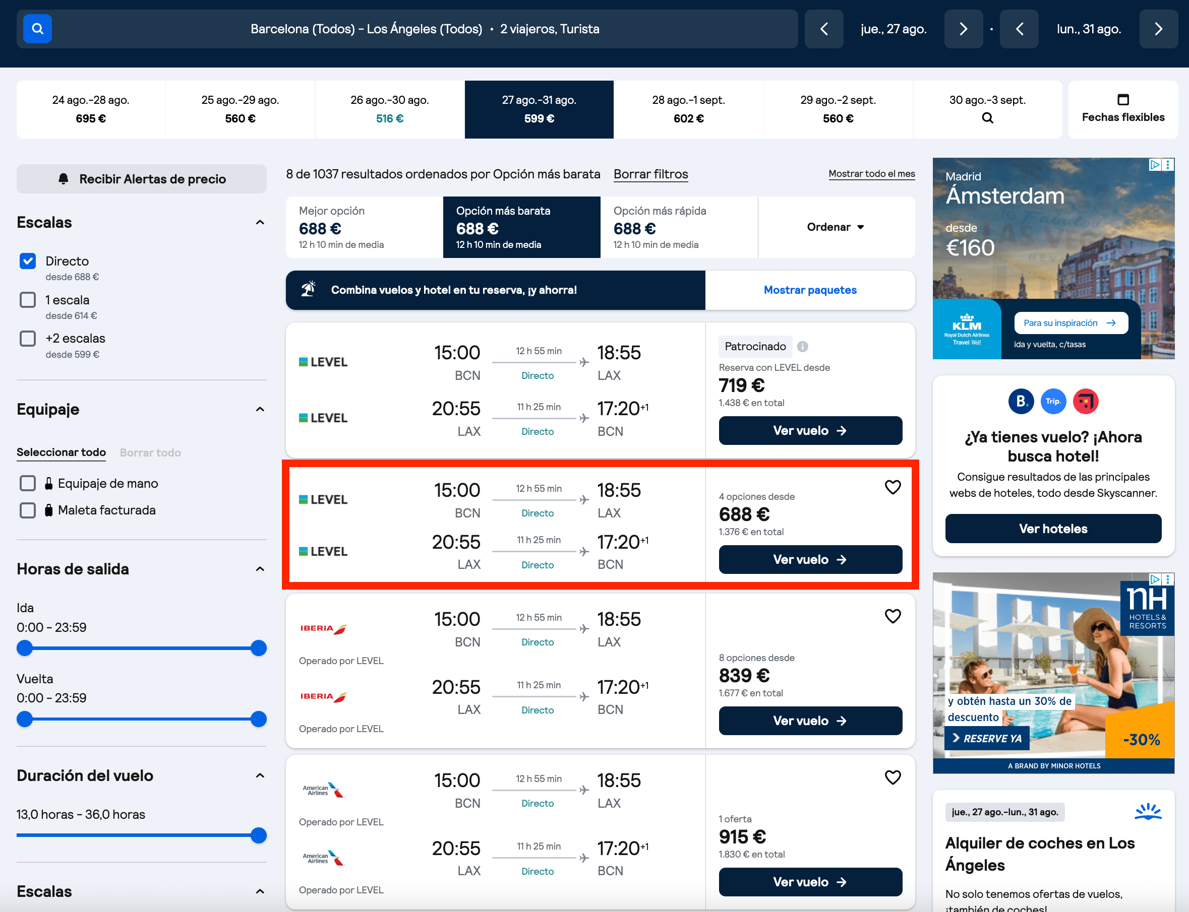This screenshot has height=912, width=1189.
Task: Go to previous departure date arrow
Action: (x=823, y=29)
